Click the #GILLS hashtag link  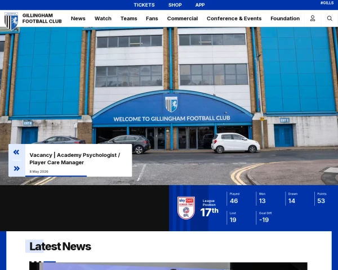click(327, 3)
